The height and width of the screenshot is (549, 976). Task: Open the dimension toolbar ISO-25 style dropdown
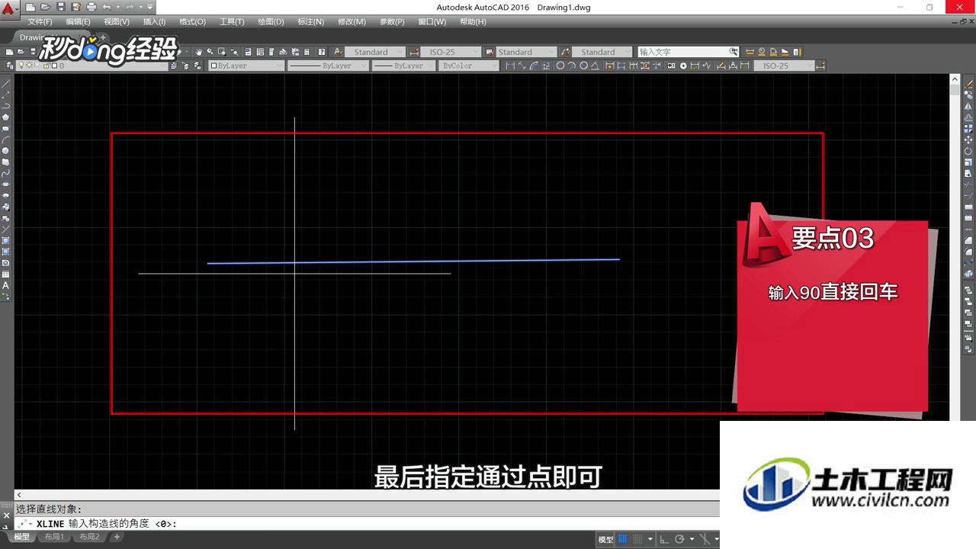coord(783,66)
